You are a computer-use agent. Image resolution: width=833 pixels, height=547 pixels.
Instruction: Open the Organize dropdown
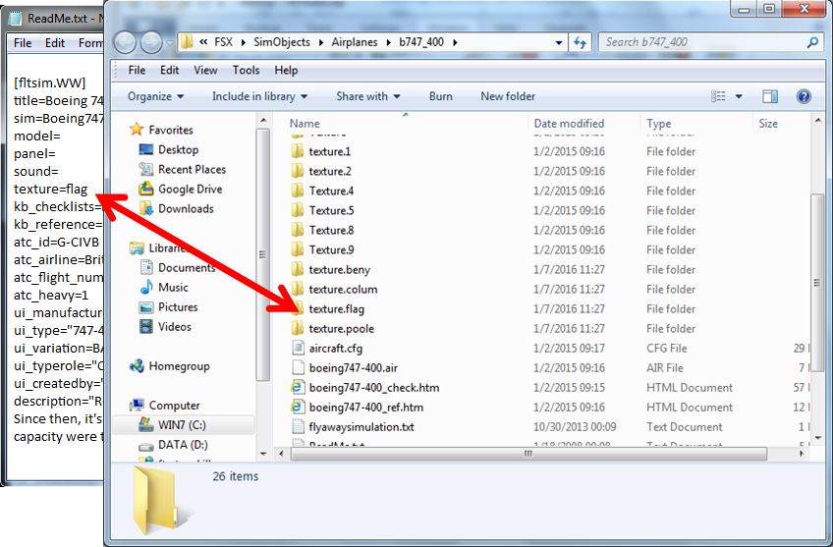(x=155, y=96)
